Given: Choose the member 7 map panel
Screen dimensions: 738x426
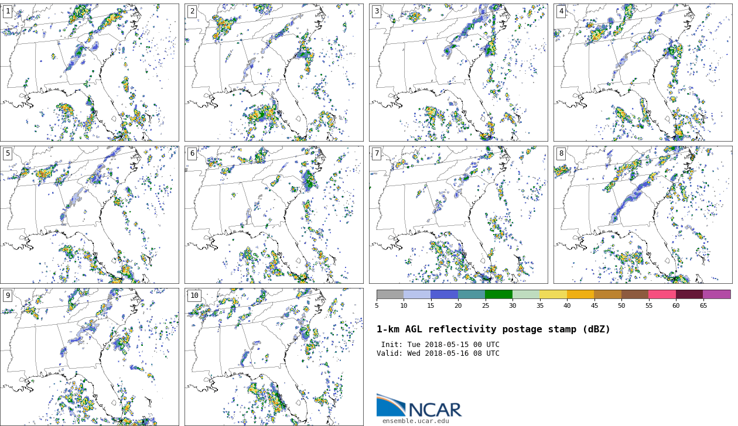Looking at the screenshot, I should click(x=458, y=215).
